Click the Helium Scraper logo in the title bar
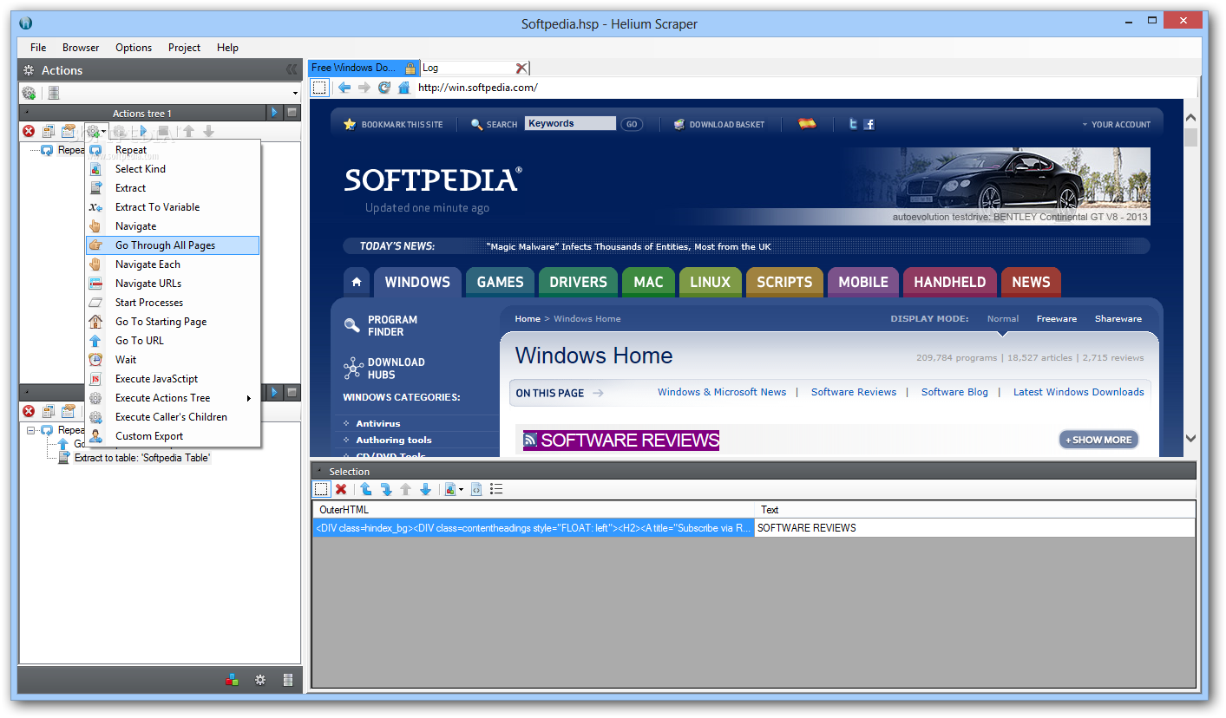Viewport: 1226px width, 718px height. [x=26, y=23]
